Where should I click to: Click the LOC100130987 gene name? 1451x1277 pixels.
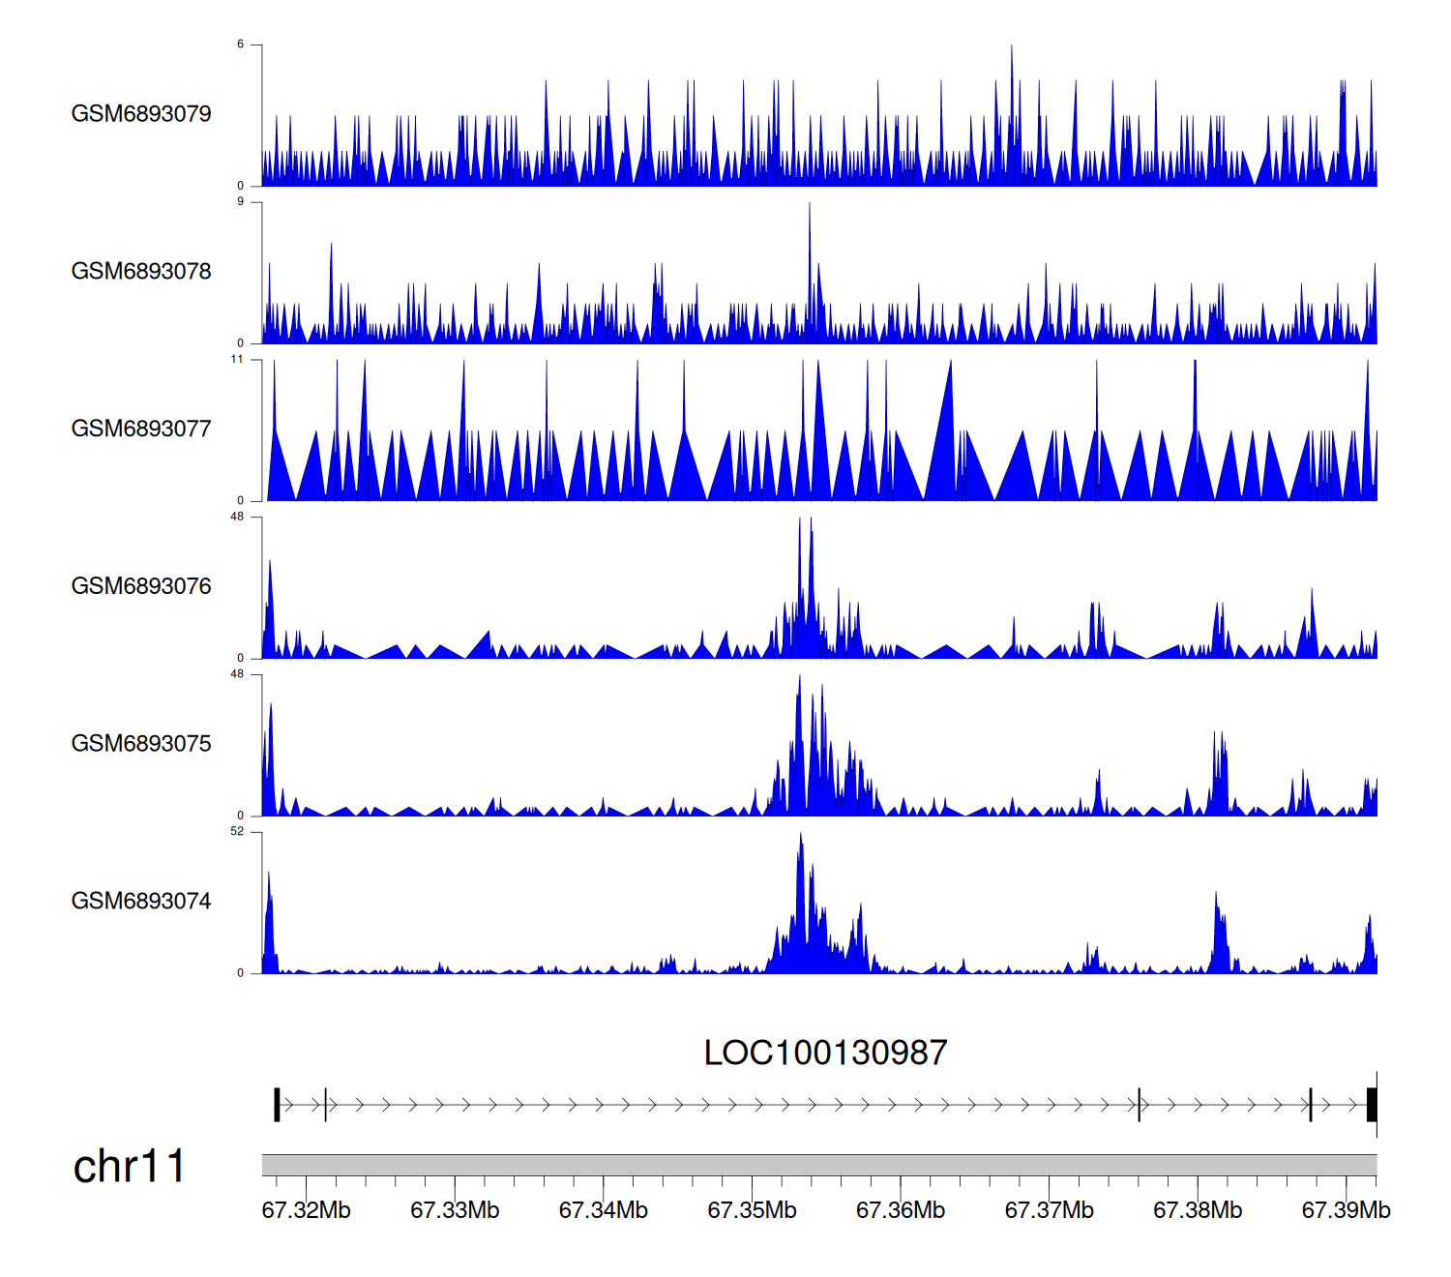coord(825,1054)
